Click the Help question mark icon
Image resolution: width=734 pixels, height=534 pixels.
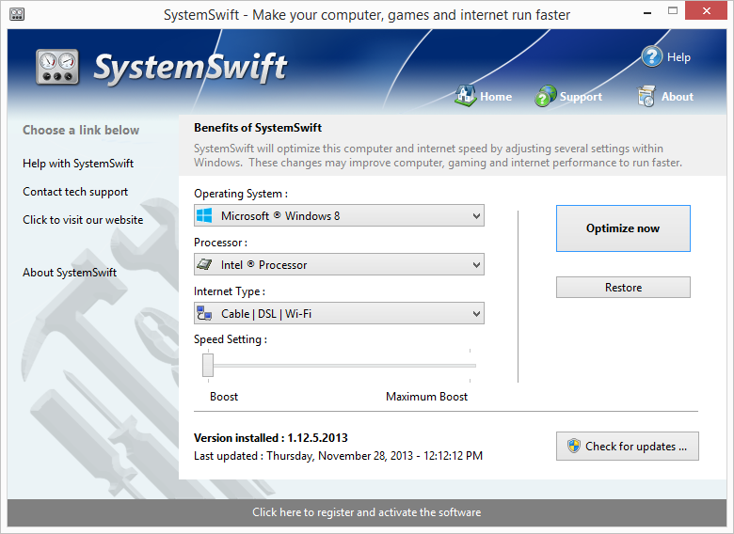(x=652, y=56)
